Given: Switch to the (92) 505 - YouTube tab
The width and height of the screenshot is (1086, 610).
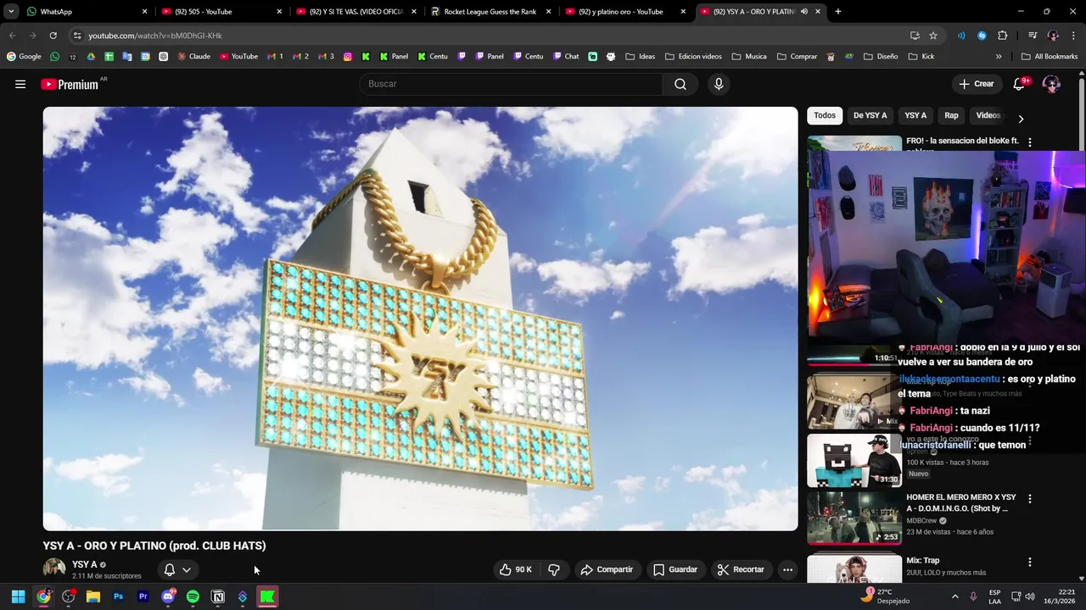Looking at the screenshot, I should (221, 11).
